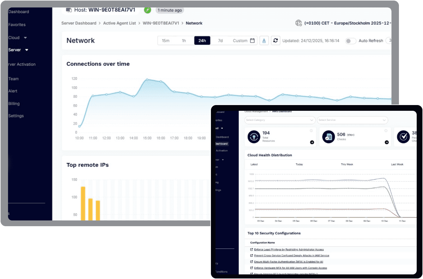This screenshot has height=279, width=423.
Task: Click the info icon on the Checks card
Action: (x=386, y=131)
